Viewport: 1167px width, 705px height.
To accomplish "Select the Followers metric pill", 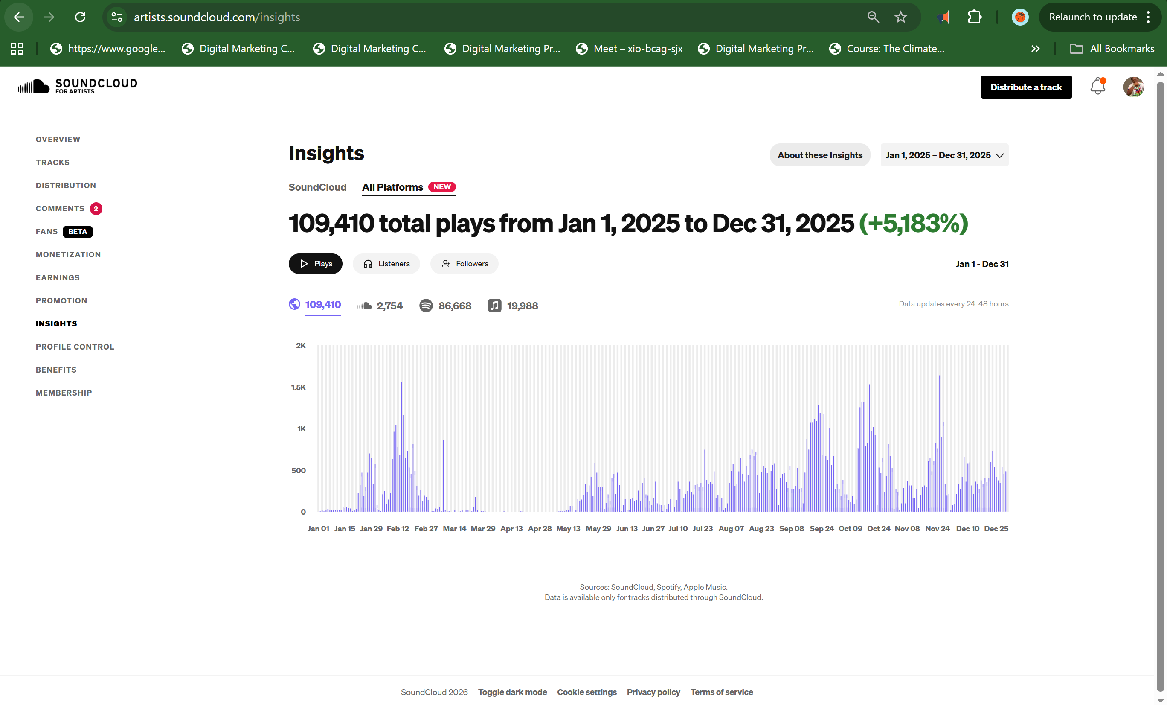I will (x=464, y=263).
